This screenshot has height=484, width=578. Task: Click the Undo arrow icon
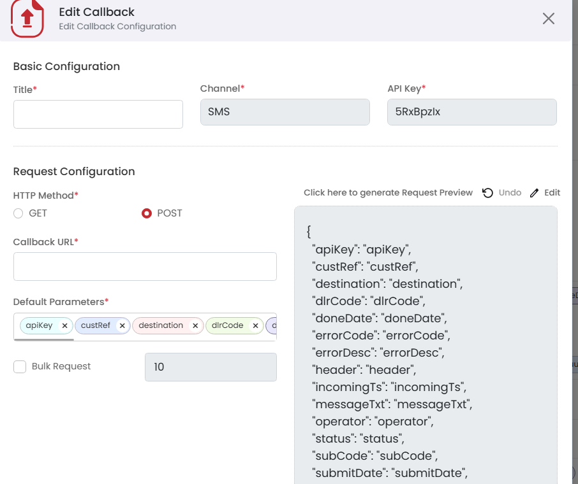(x=487, y=193)
